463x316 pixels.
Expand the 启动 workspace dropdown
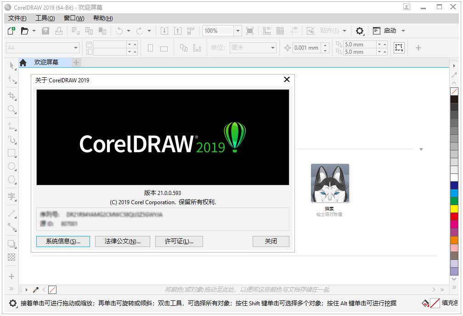tap(403, 31)
